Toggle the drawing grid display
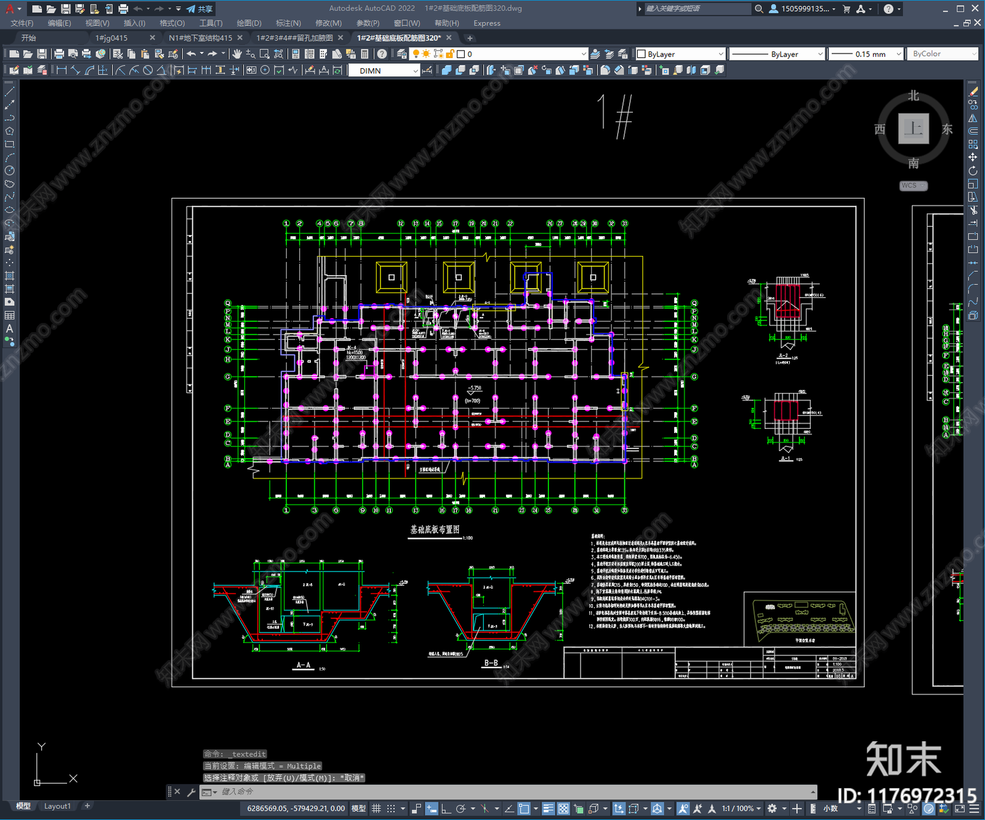985x820 pixels. [376, 808]
